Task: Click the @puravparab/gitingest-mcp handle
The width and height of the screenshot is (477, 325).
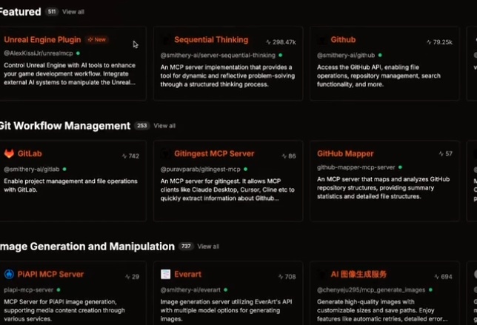Action: coord(201,169)
